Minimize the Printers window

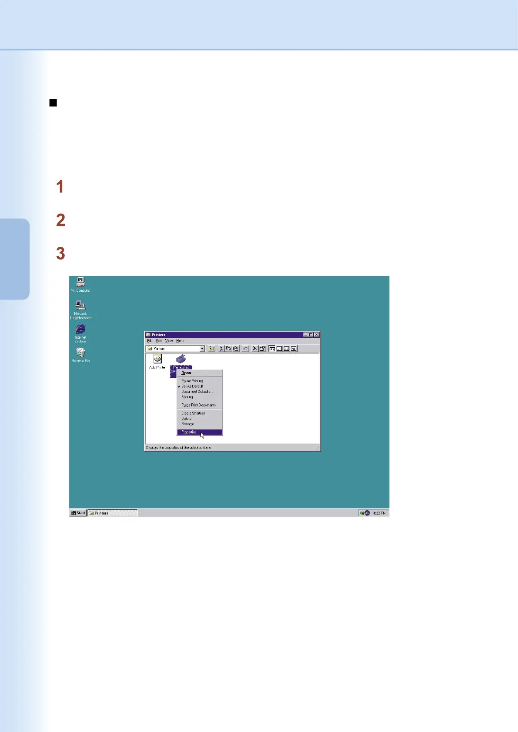click(306, 335)
